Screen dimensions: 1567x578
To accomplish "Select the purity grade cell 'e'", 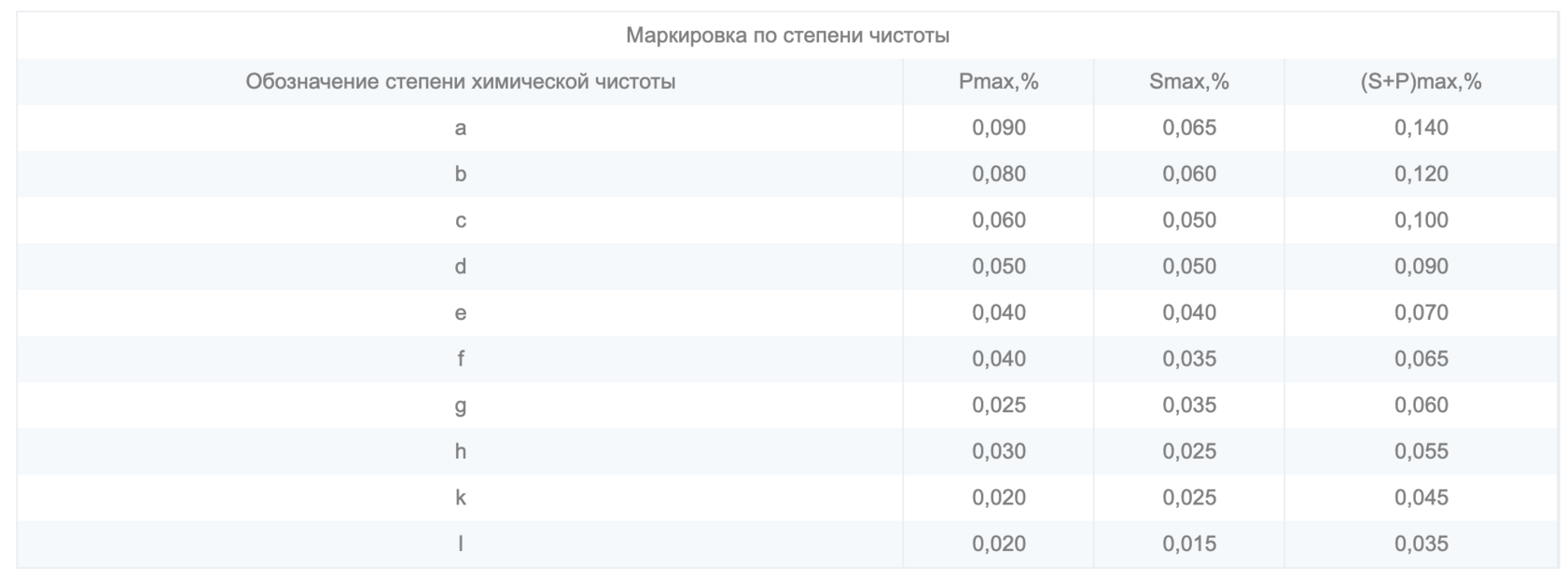I will coord(460,312).
